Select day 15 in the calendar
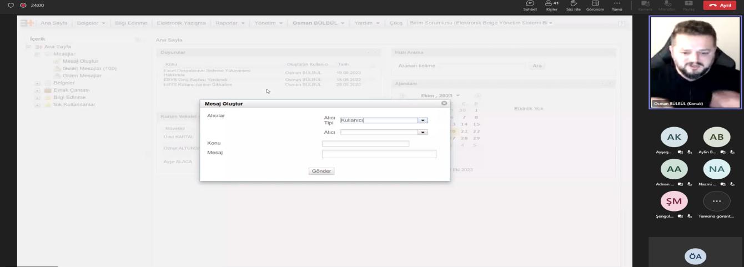The height and width of the screenshot is (267, 744). click(476, 124)
